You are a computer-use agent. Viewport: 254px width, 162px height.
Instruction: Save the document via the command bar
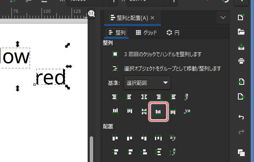point(241,47)
